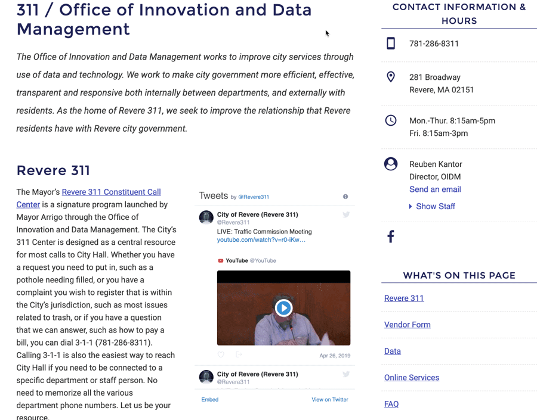Click the info icon in the Tweets header
537x420 pixels.
pyautogui.click(x=345, y=197)
